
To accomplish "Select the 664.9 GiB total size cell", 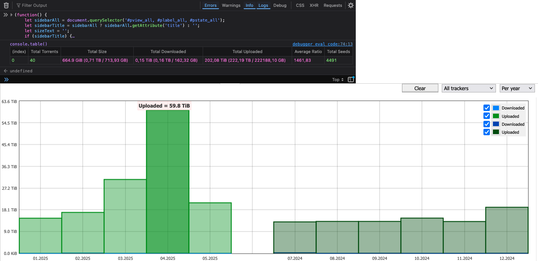I will pos(97,60).
